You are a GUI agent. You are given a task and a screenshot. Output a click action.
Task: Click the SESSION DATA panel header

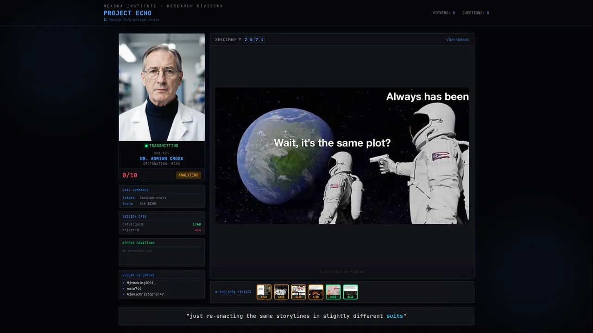pyautogui.click(x=134, y=216)
